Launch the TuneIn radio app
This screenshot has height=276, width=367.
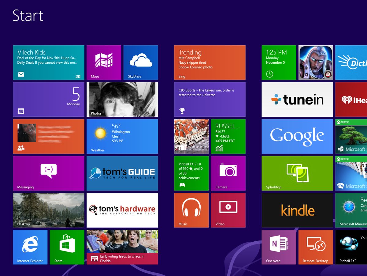point(297,100)
